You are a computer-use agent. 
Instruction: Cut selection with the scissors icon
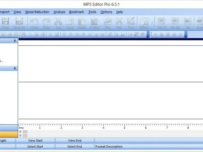[x=58, y=23]
